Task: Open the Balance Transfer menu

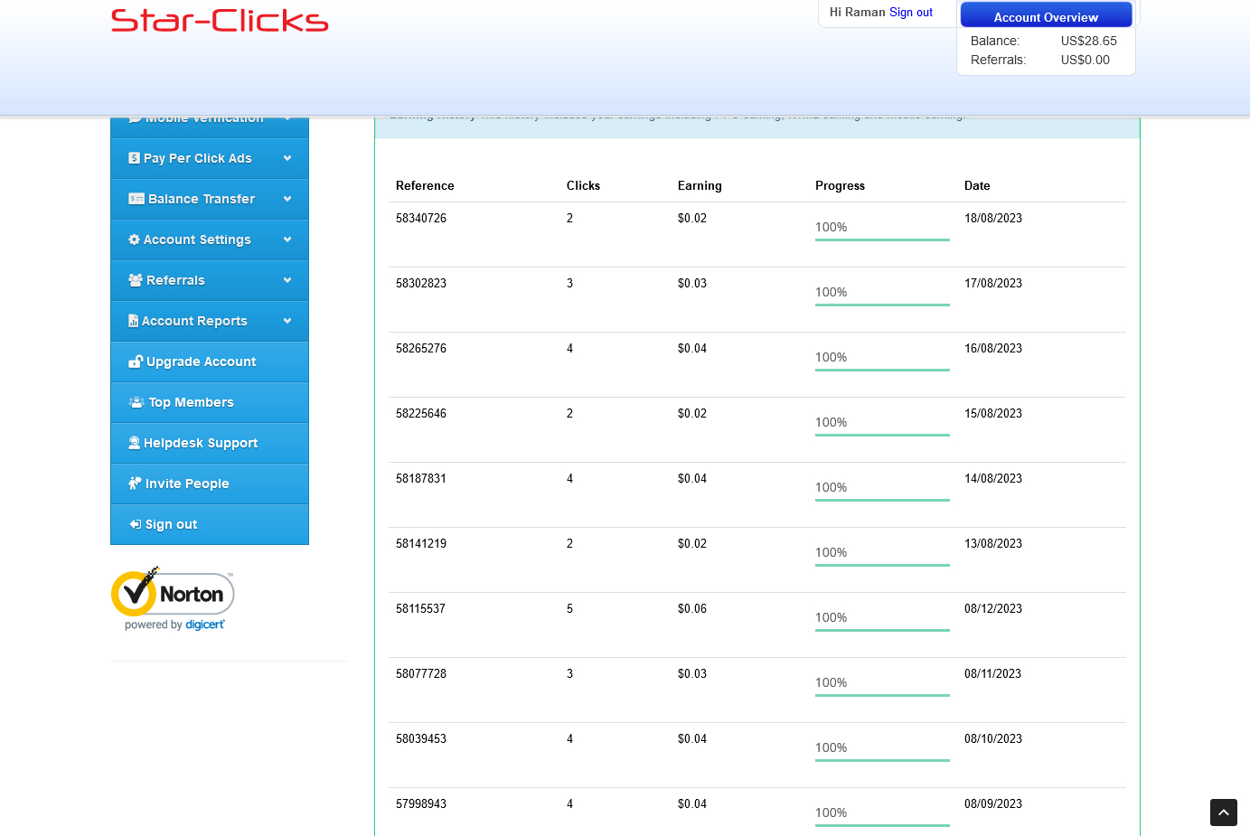Action: click(210, 199)
